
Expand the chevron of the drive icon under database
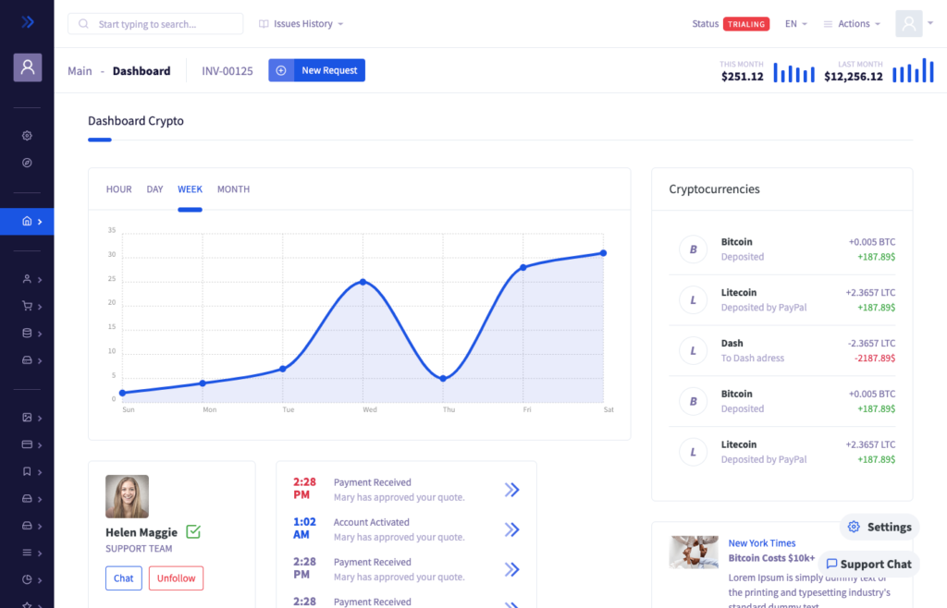[40, 360]
